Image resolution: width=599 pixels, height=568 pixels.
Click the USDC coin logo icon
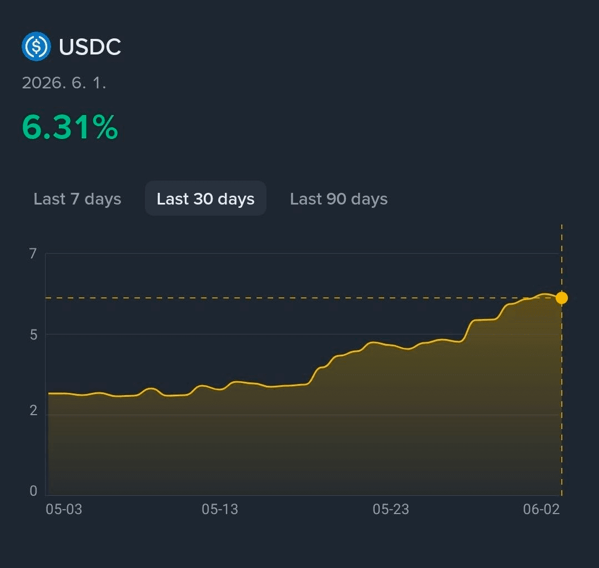[x=36, y=46]
